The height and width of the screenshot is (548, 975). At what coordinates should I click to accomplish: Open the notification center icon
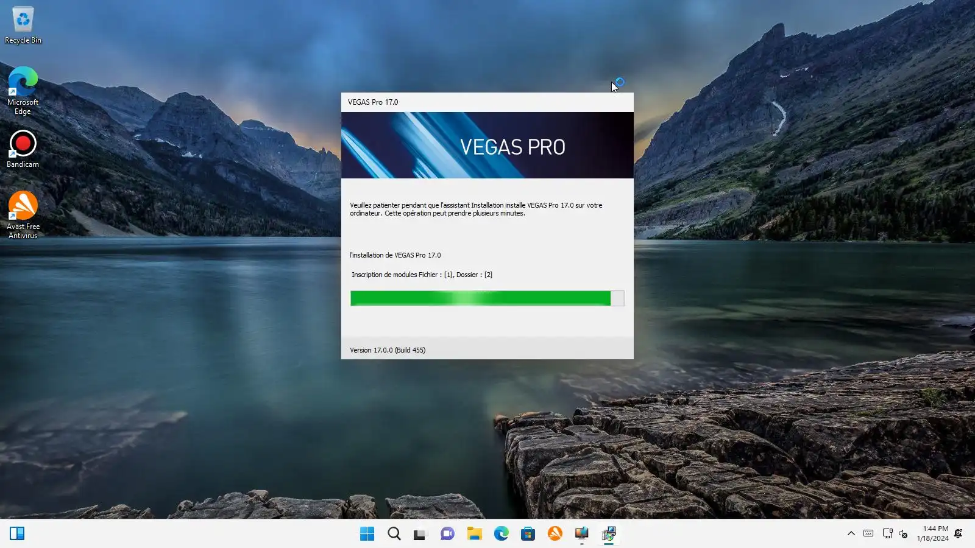point(959,533)
